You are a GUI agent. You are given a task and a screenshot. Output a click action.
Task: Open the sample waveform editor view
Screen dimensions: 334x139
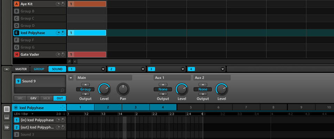click(x=7, y=128)
